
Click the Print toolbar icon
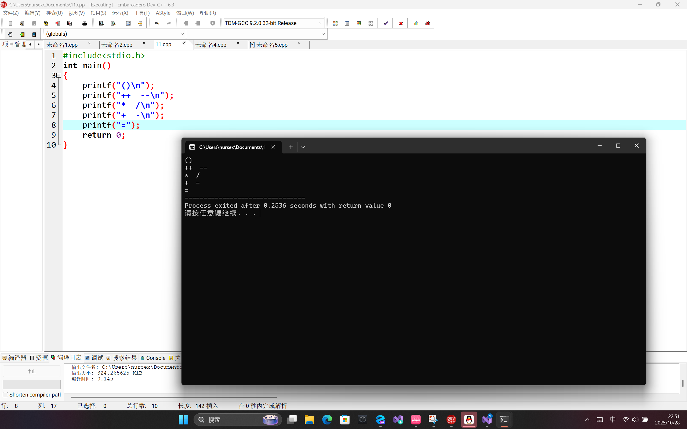(84, 23)
